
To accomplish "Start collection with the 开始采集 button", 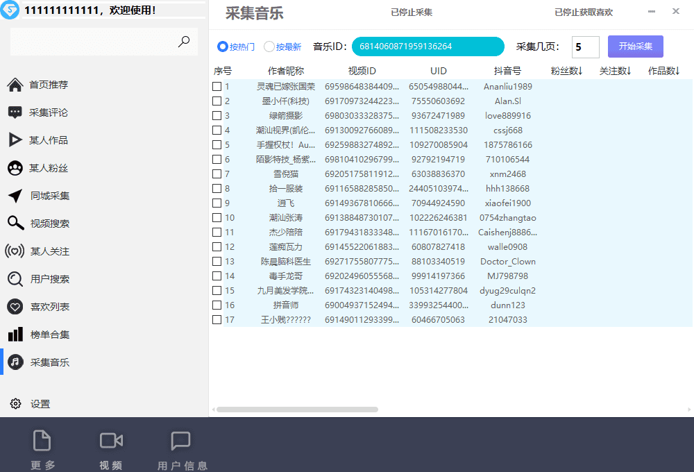I will [x=635, y=46].
